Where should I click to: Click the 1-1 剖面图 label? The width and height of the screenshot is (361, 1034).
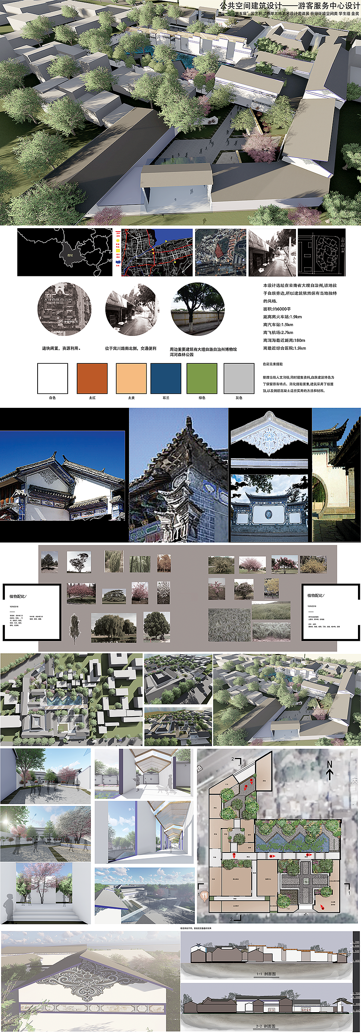[x=266, y=974]
